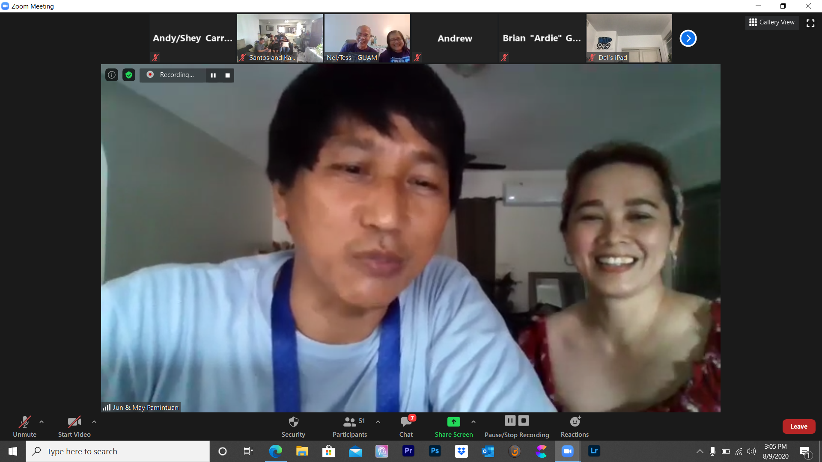Open Photoshop from taskbar
The width and height of the screenshot is (822, 462).
(435, 451)
